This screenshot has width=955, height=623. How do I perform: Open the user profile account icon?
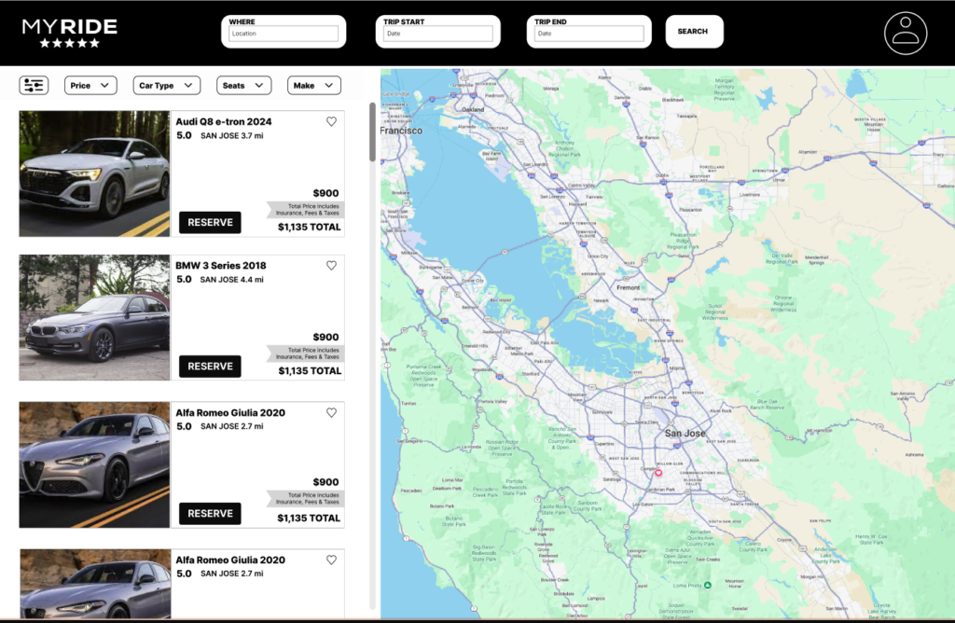[x=905, y=33]
